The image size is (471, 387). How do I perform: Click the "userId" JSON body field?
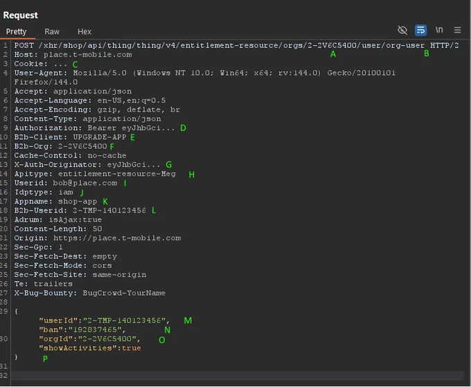(104, 321)
